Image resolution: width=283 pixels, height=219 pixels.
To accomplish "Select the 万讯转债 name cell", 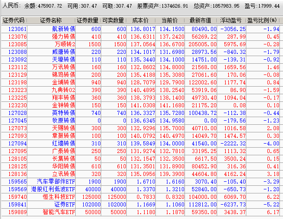I will [x=64, y=67].
